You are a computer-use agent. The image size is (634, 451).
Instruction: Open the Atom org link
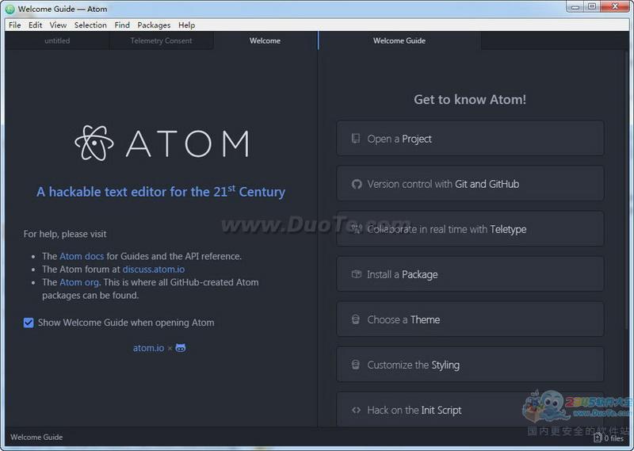[79, 282]
